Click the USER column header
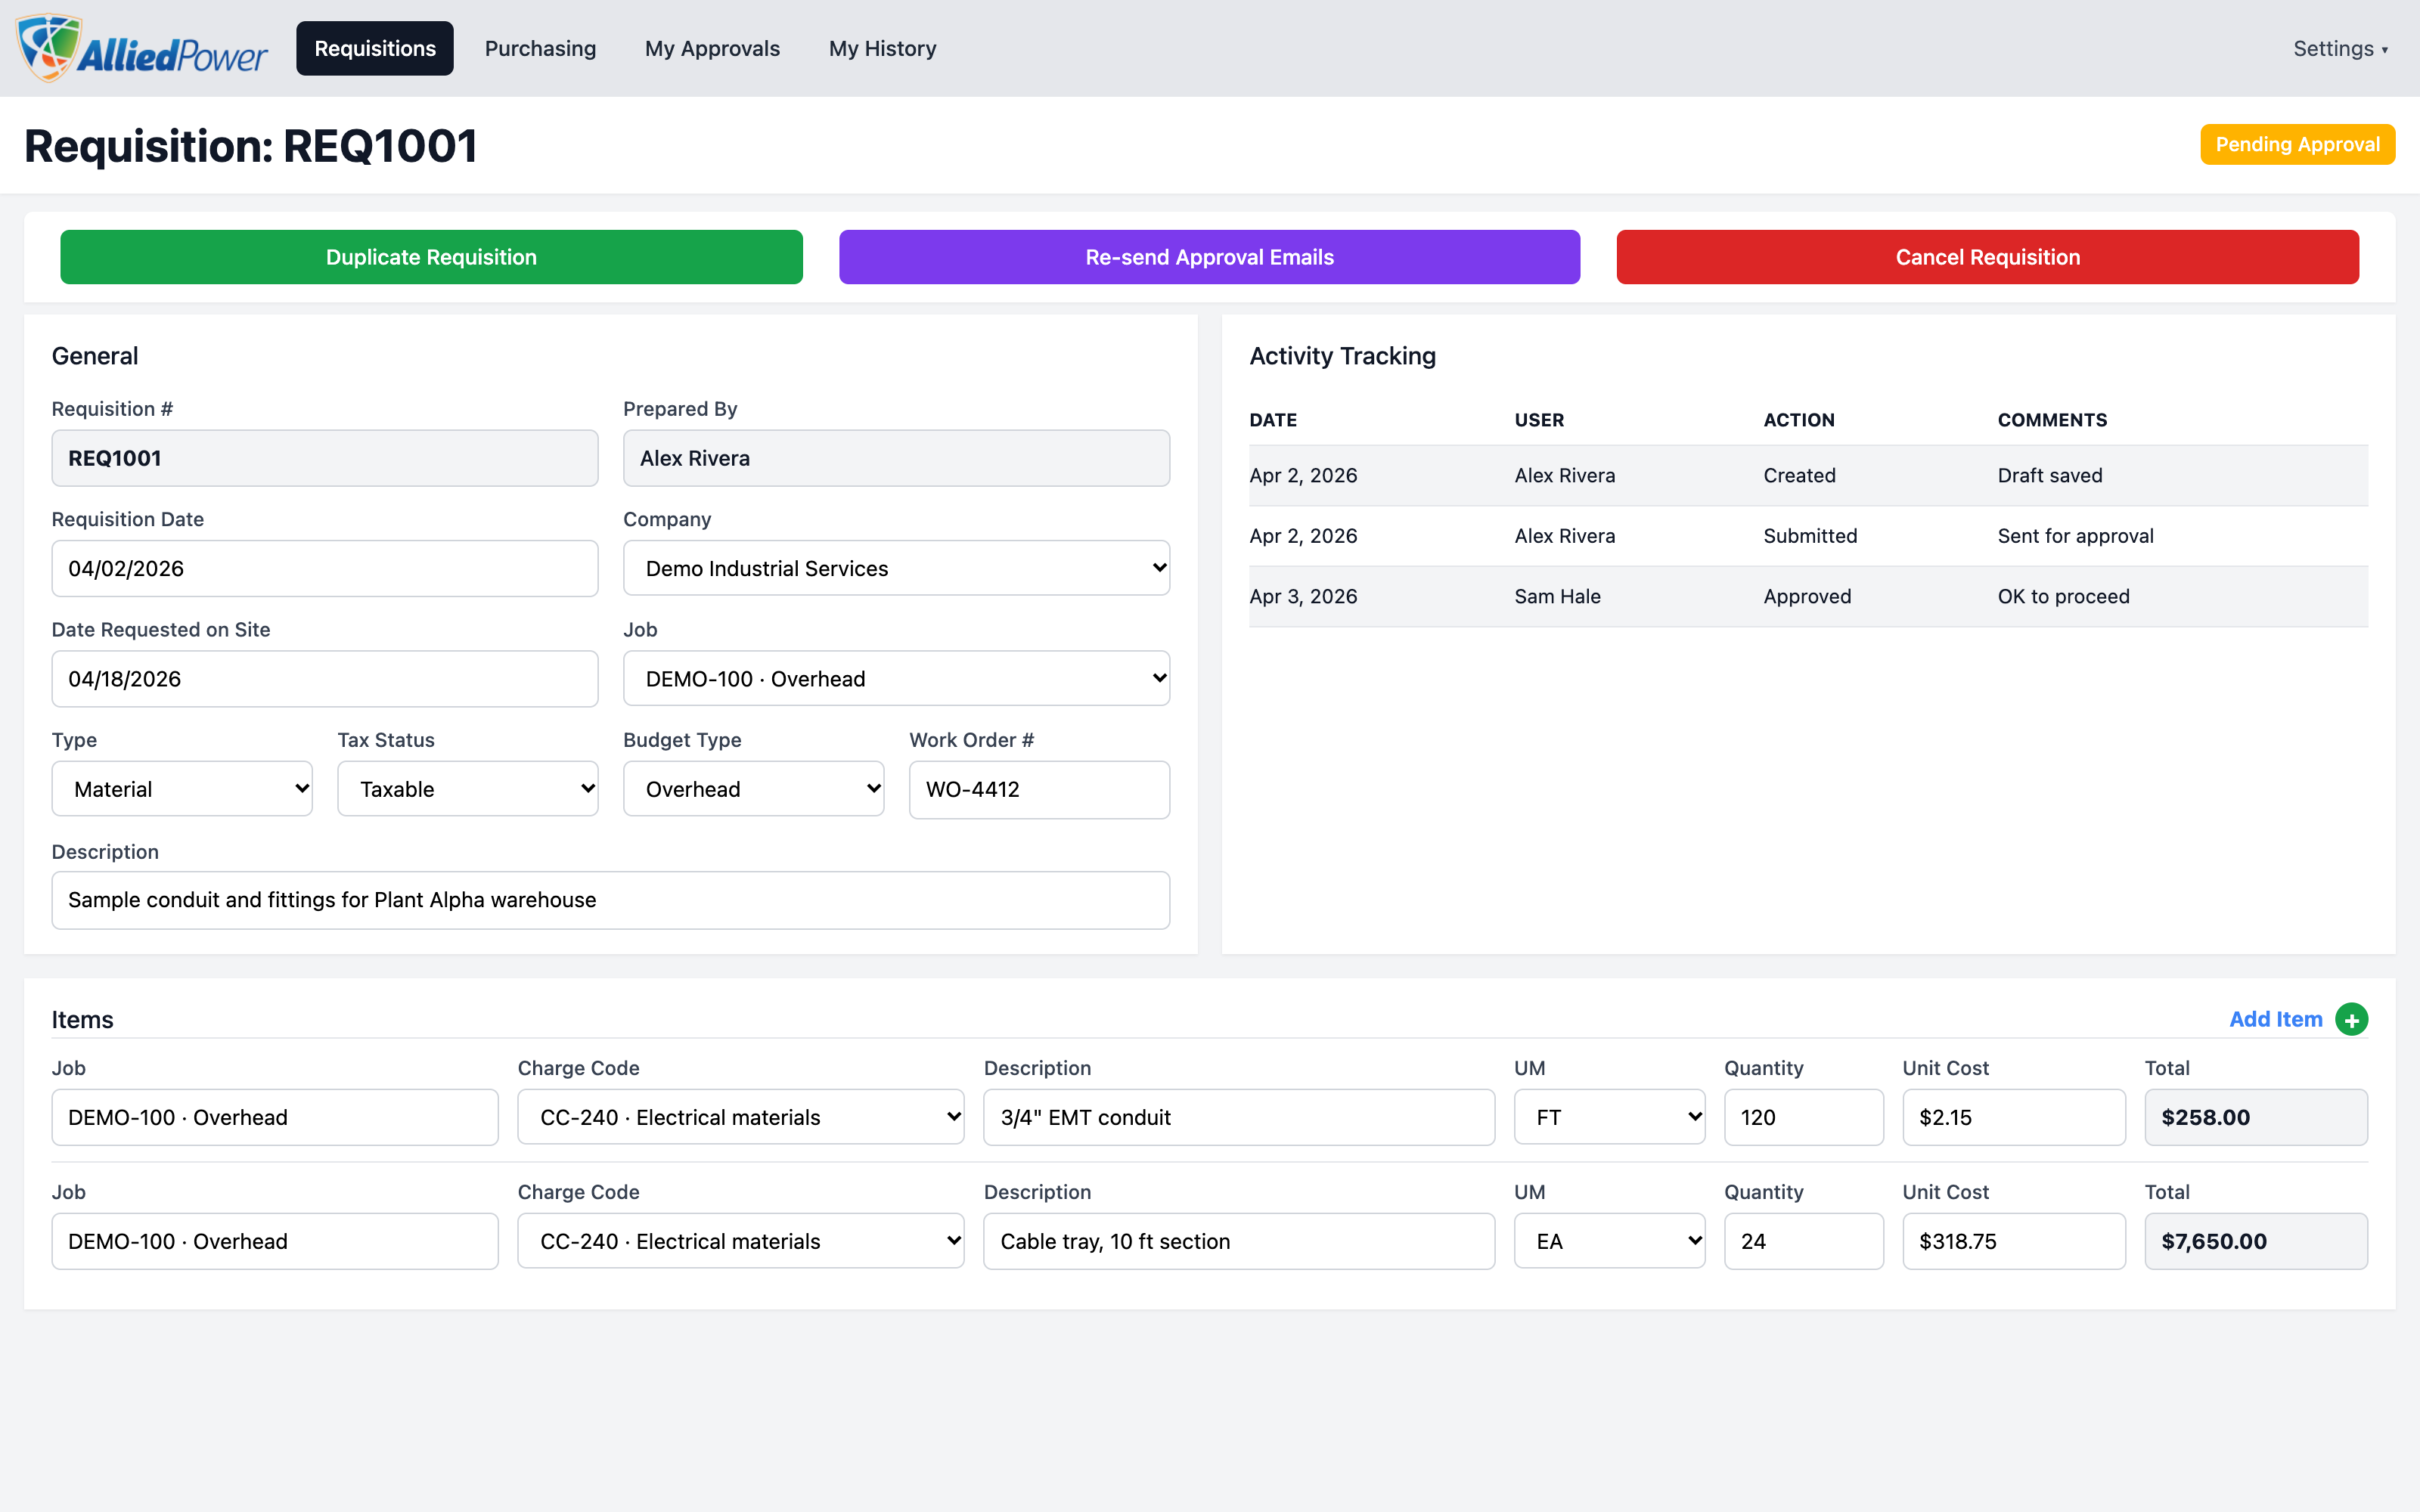Image resolution: width=2420 pixels, height=1512 pixels. pyautogui.click(x=1538, y=420)
